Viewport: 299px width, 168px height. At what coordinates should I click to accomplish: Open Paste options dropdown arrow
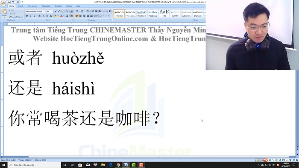tap(4, 17)
